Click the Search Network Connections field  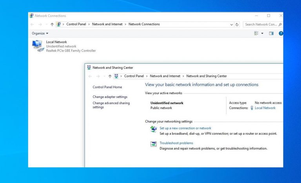click(x=261, y=24)
